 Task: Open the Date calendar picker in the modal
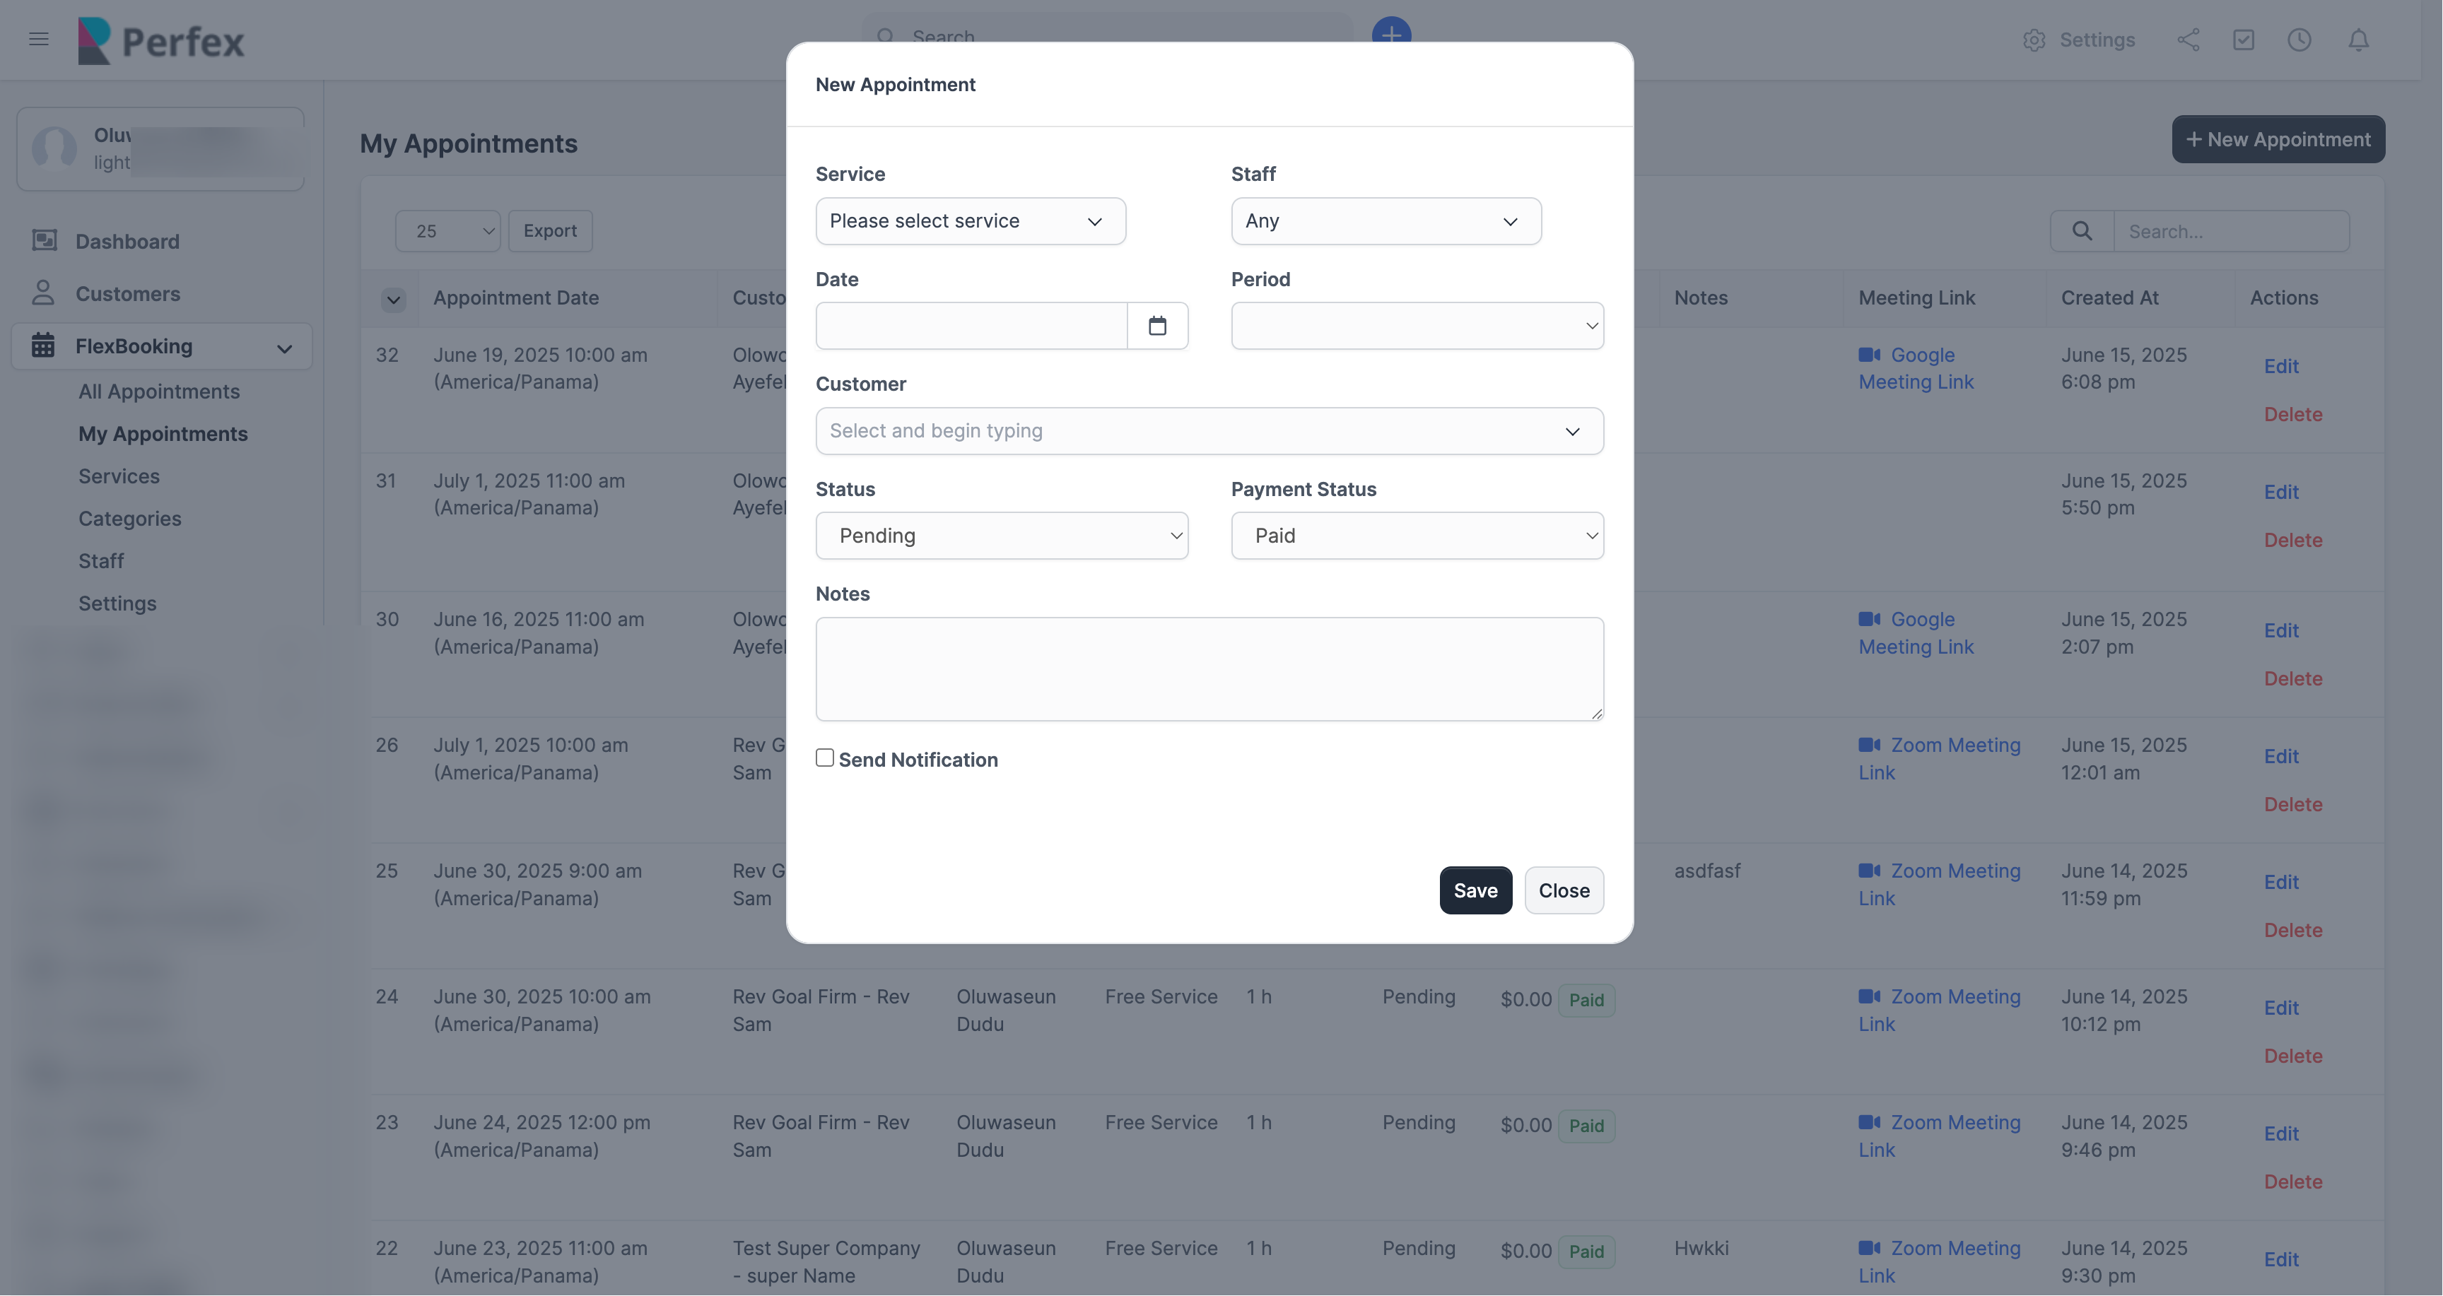click(1158, 325)
